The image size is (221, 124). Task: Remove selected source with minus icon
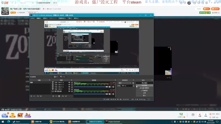pos(56,96)
